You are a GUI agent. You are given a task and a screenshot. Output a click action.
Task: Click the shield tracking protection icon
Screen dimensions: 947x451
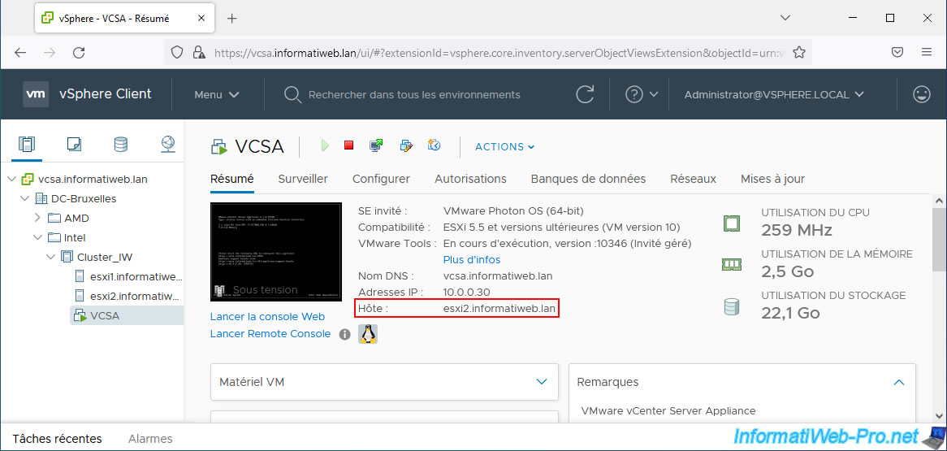point(177,53)
